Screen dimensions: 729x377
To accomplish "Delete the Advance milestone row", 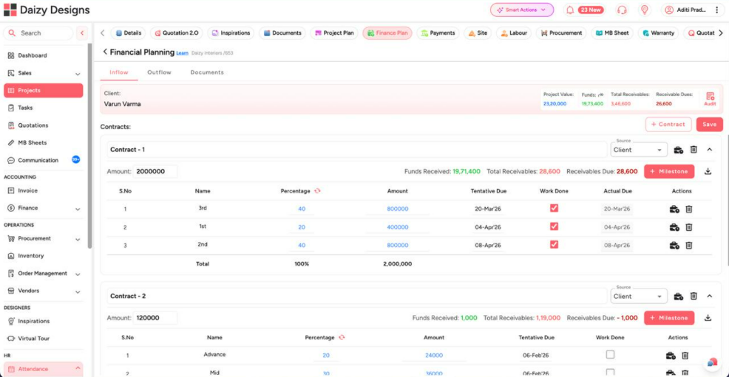I will pos(685,356).
